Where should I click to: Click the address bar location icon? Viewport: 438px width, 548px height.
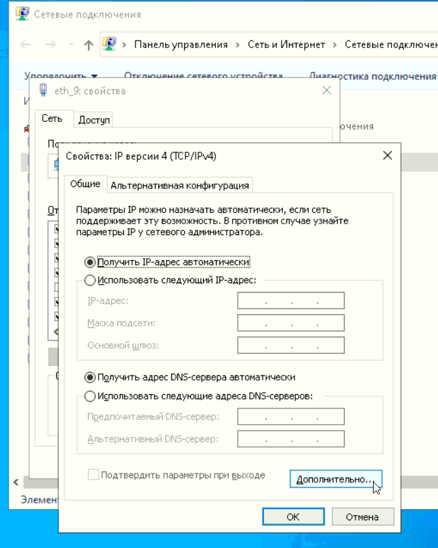point(109,45)
